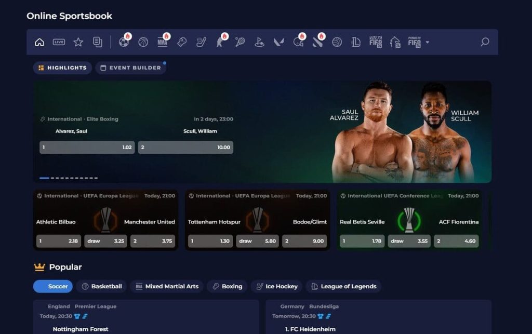Select the Ice Hockey popular filter
Viewport: 532px width, 334px height.
pos(276,287)
